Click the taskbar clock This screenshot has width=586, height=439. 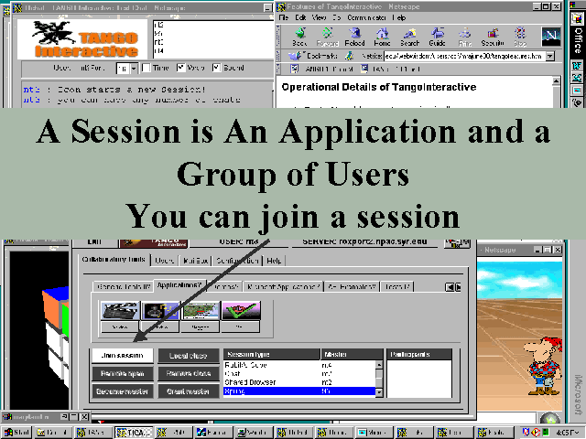[x=568, y=433]
